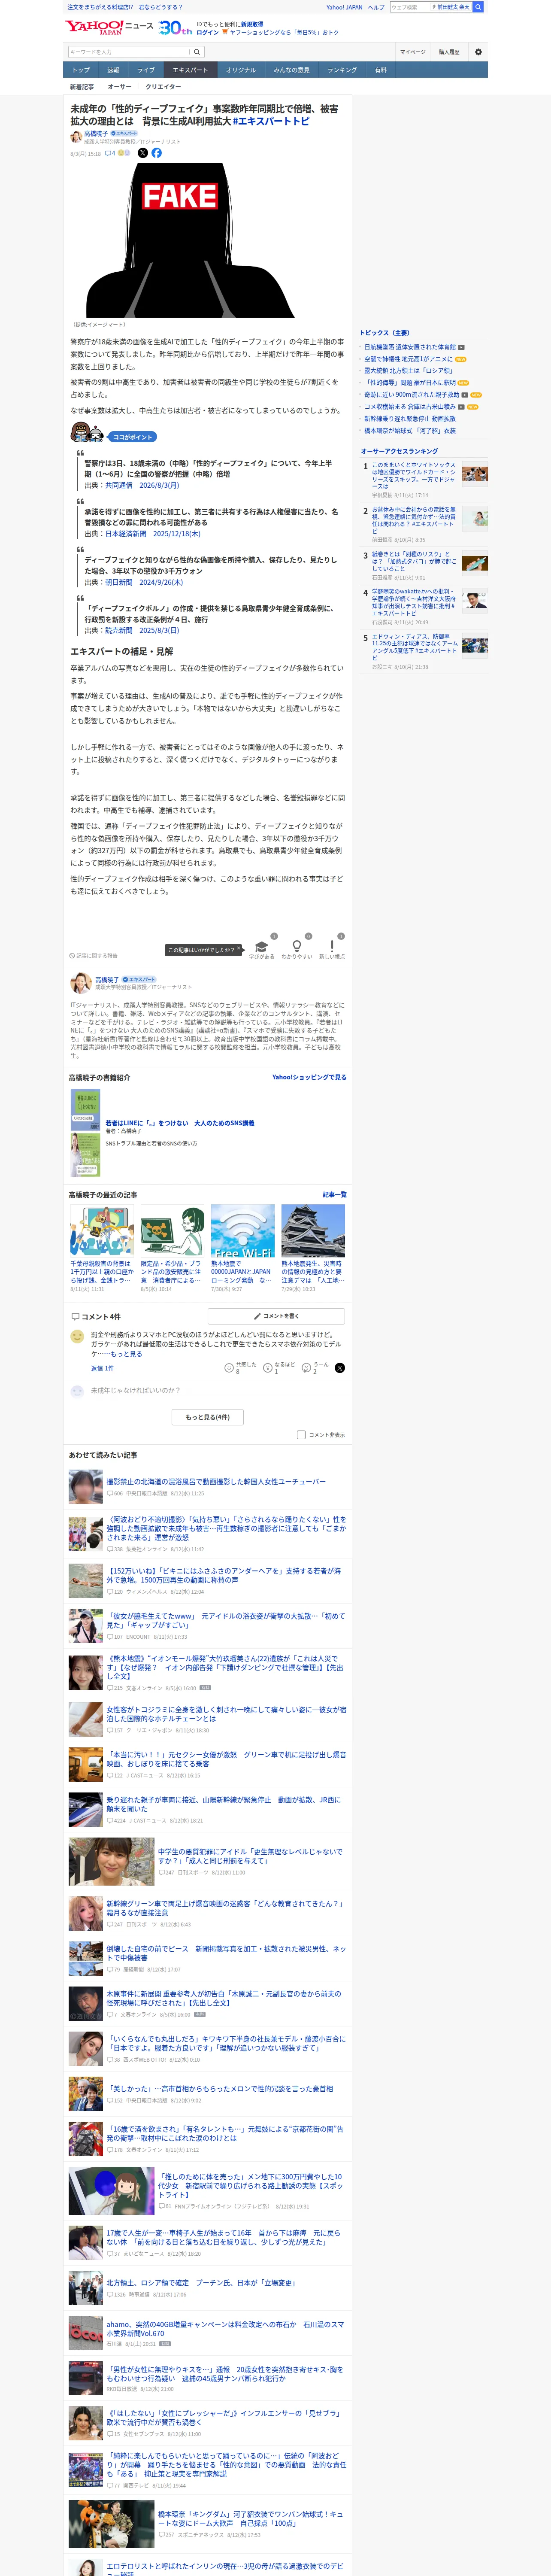The image size is (551, 2576).
Task: Click the 学びがある graduation cap icon
Action: pos(262,946)
